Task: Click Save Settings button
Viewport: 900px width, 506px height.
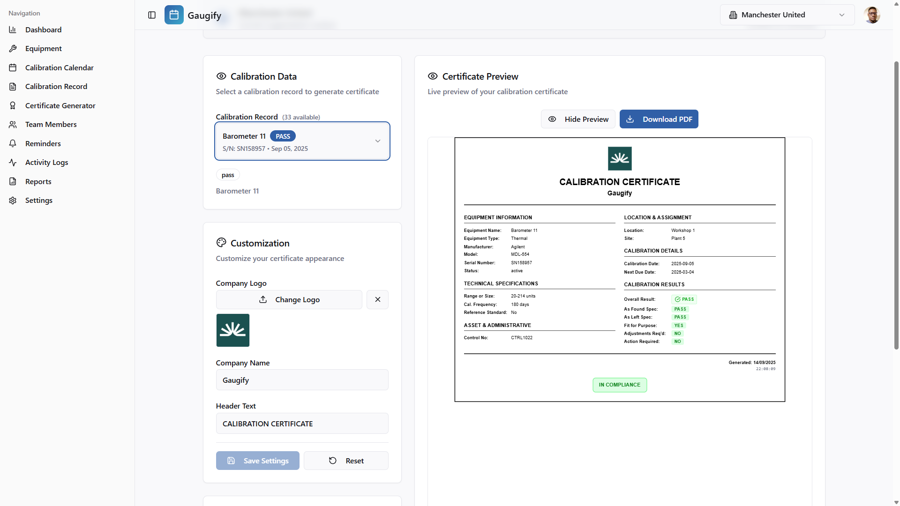Action: (257, 461)
